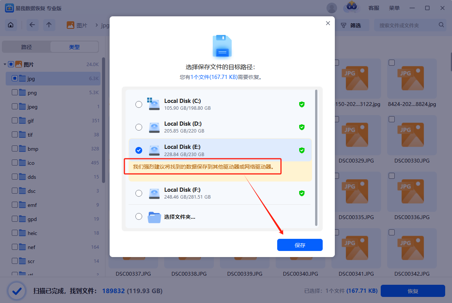Click green shield next to Local Disk (C:)
This screenshot has height=303, width=452.
pos(302,104)
